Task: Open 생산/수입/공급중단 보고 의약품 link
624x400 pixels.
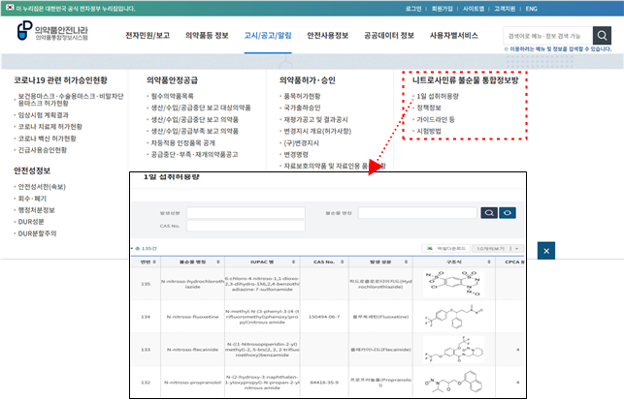Action: 195,119
